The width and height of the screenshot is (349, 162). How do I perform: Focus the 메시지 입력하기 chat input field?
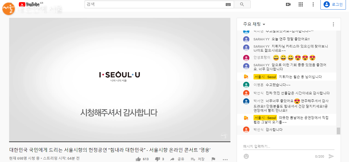289,146
